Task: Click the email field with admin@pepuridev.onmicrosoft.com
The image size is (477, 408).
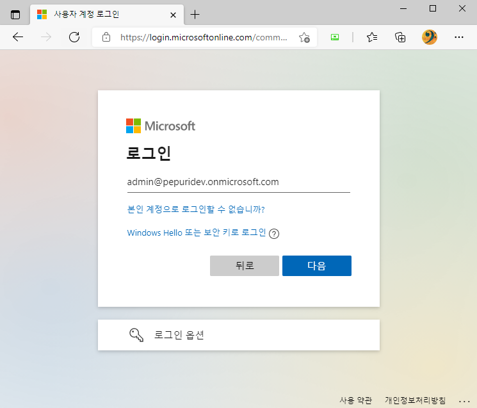Action: click(x=238, y=182)
